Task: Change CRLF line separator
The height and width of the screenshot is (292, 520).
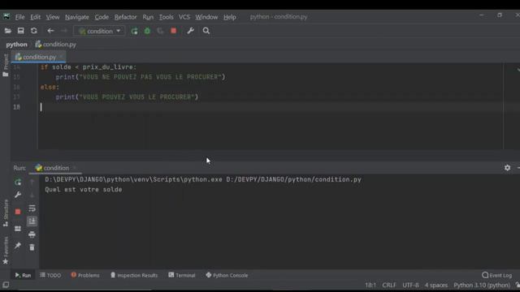Action: point(389,285)
